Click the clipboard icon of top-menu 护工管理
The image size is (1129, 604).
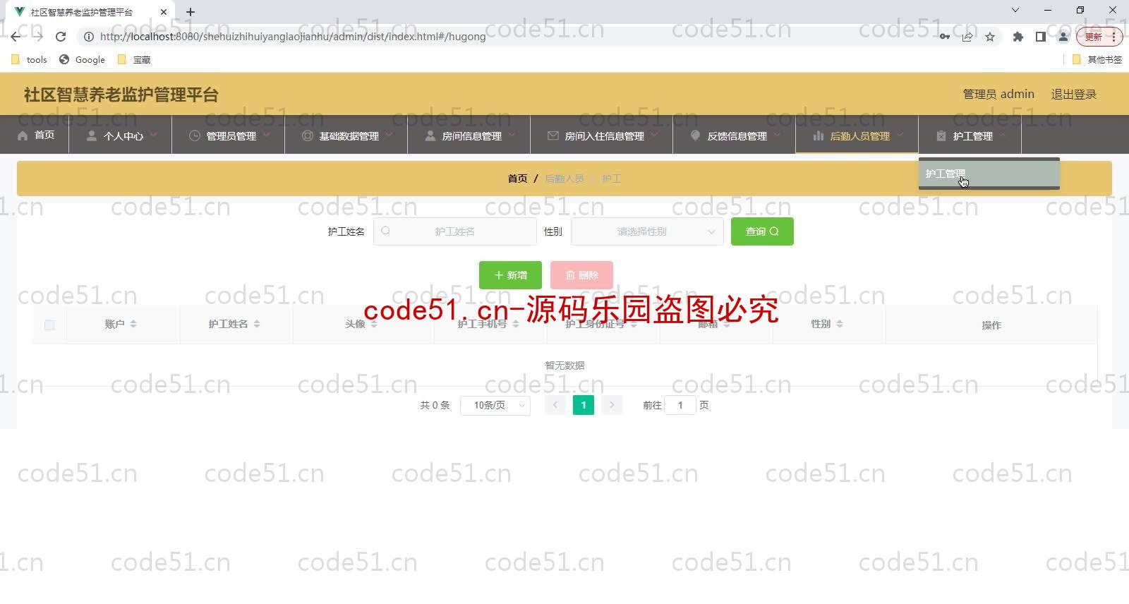(941, 135)
